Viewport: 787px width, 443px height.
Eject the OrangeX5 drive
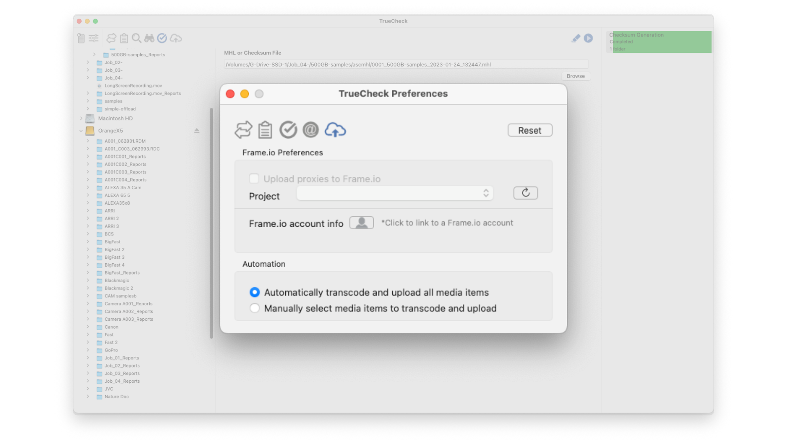[x=197, y=130]
